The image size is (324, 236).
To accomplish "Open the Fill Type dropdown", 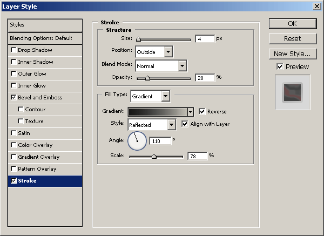I will click(165, 96).
